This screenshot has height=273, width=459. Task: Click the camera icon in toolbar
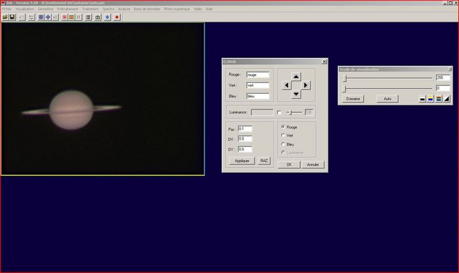click(98, 17)
